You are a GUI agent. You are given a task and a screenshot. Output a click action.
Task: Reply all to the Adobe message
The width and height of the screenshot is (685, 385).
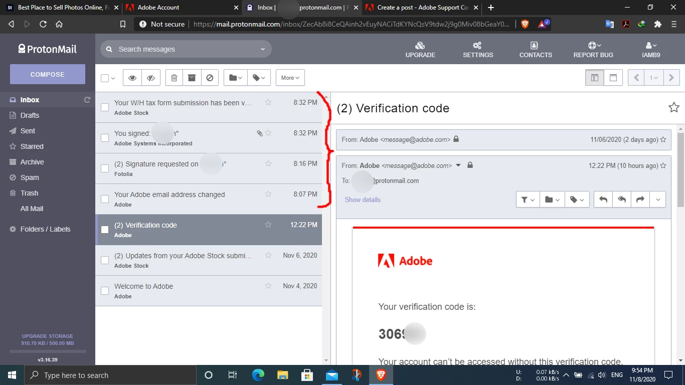click(x=622, y=200)
